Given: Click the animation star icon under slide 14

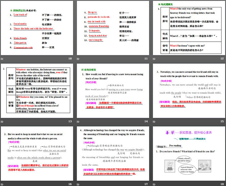Looking at the screenshot, I should click(78, 122).
